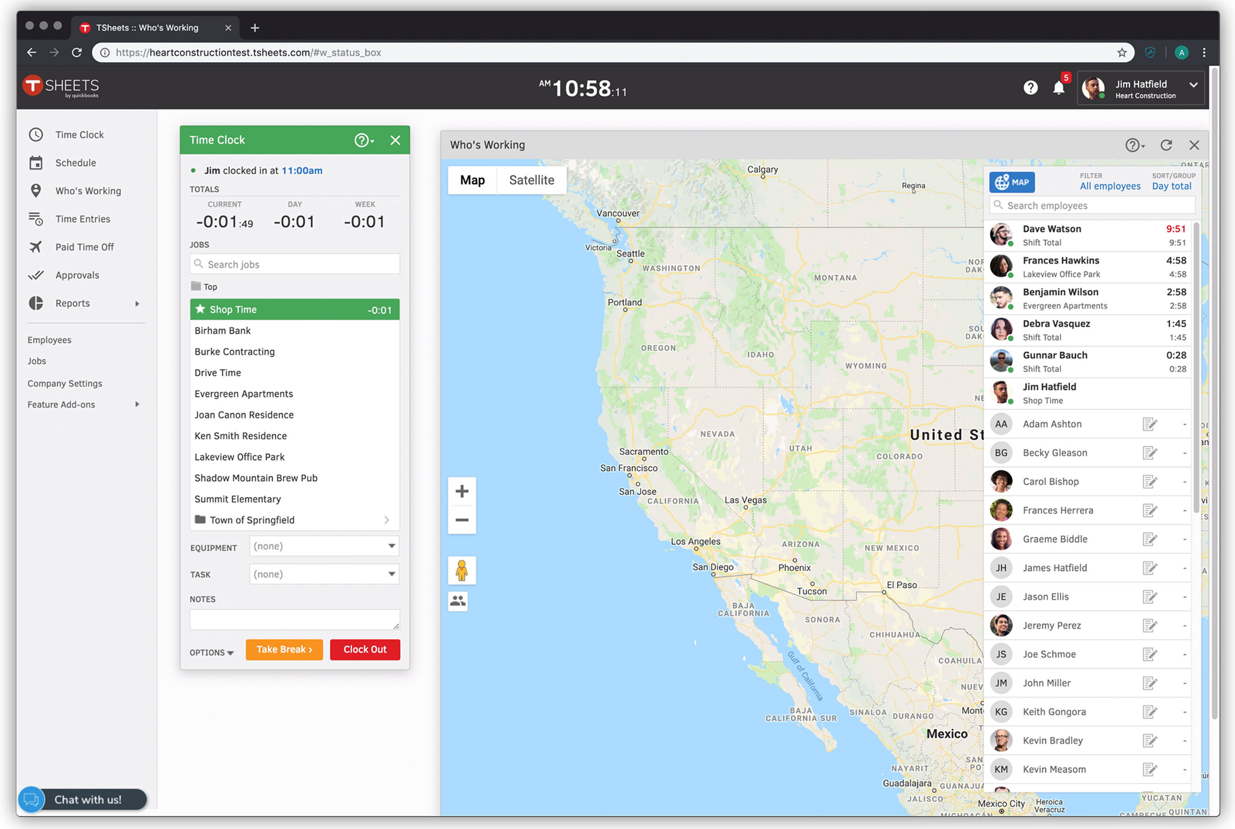Refresh the Who's Working panel
Viewport: 1235px width, 829px height.
(1166, 145)
